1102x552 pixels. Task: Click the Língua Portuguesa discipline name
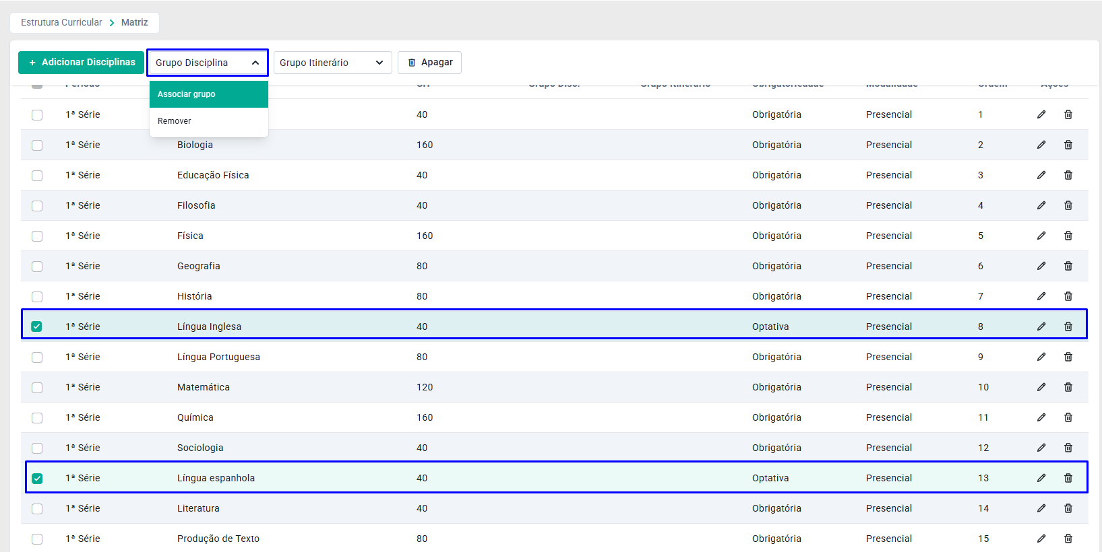tap(218, 357)
